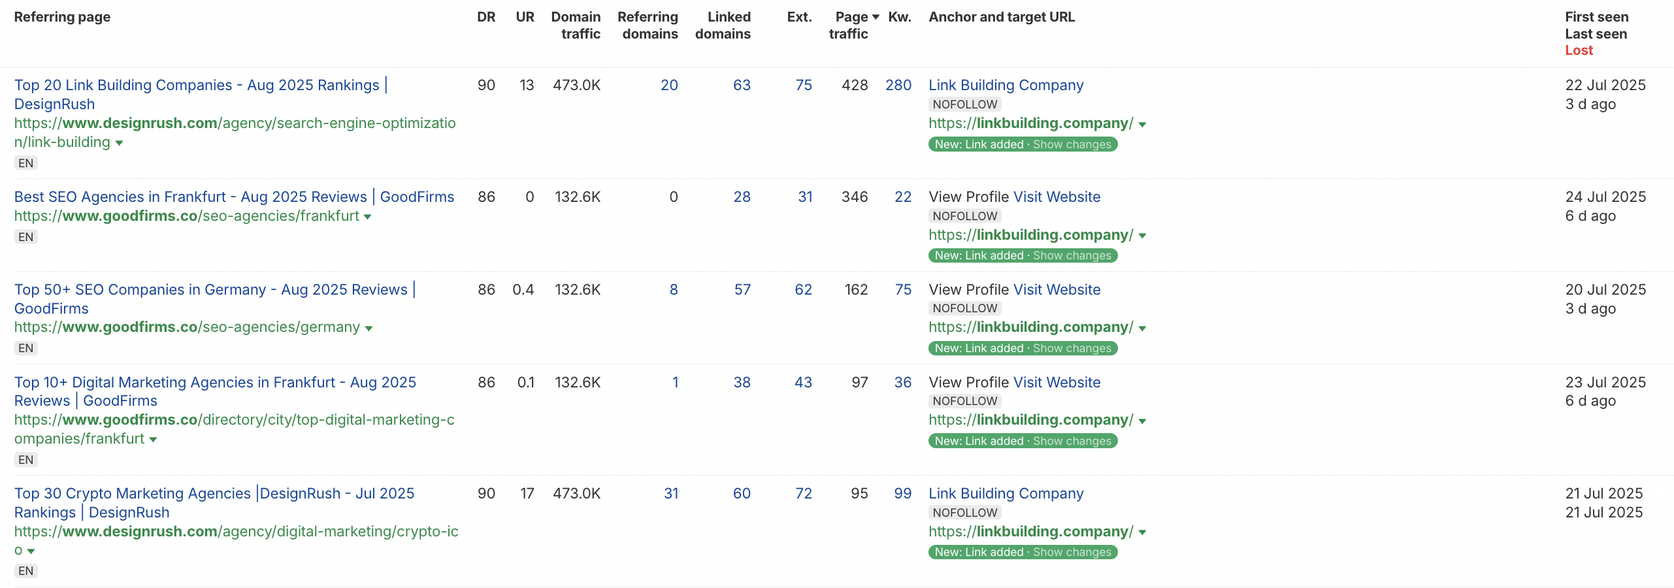
Task: Open Top 20 Link Building Companies page link
Action: 196,86
